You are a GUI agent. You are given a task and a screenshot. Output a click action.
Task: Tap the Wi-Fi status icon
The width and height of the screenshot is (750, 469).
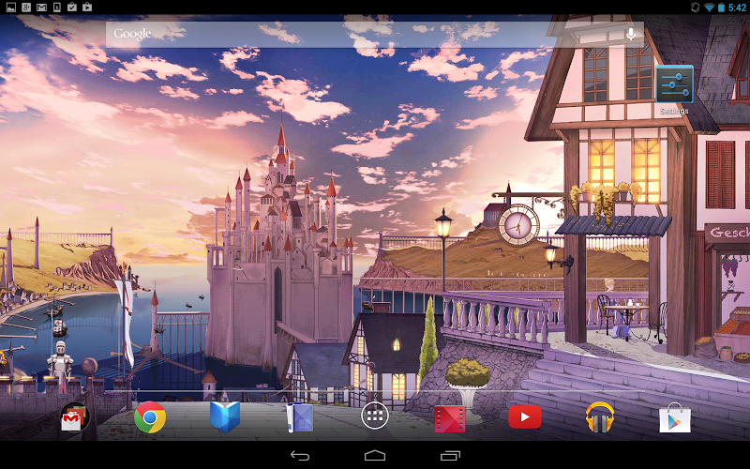710,8
